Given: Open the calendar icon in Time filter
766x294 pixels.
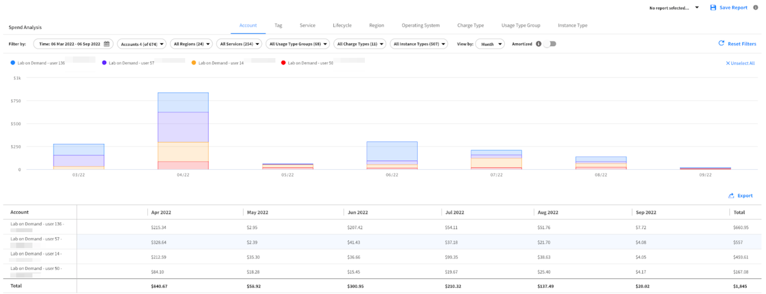Looking at the screenshot, I should coord(106,44).
